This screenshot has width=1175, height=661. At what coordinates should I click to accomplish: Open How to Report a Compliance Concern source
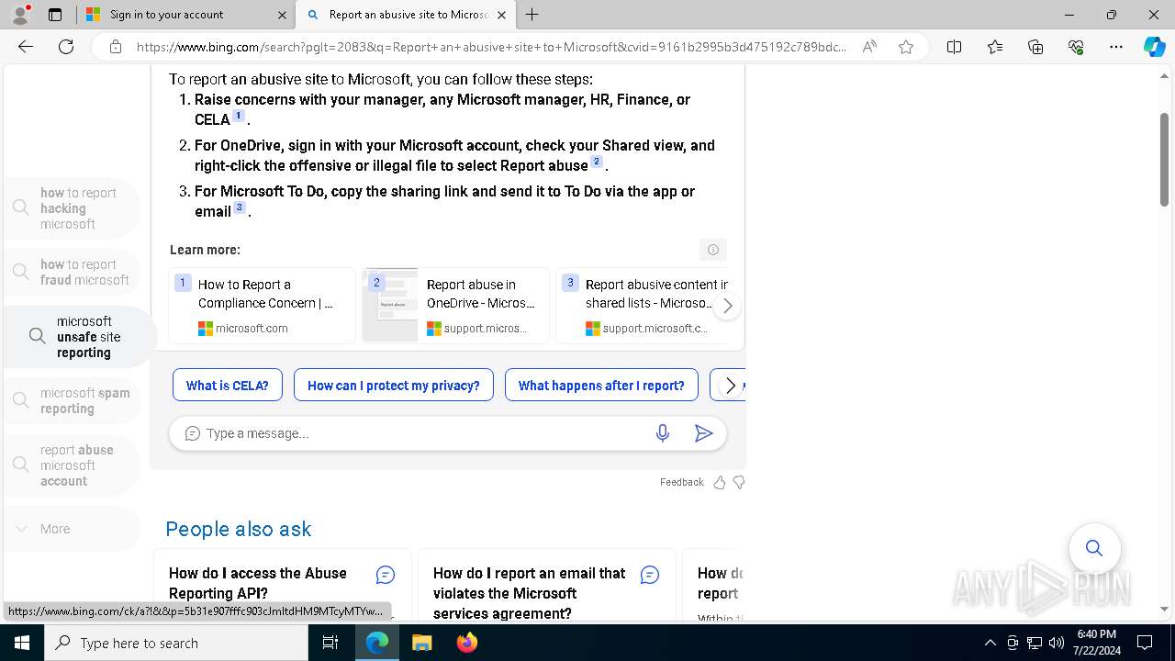pos(262,306)
